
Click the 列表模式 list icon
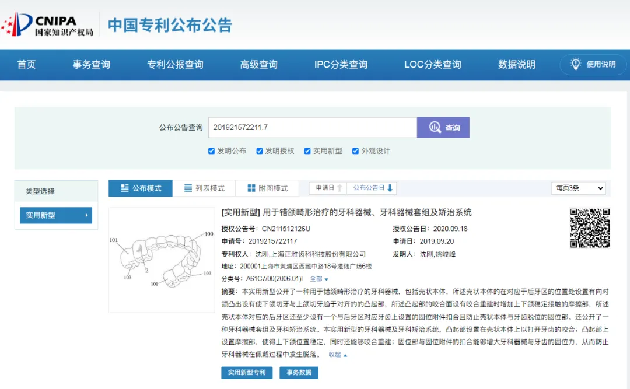point(188,188)
